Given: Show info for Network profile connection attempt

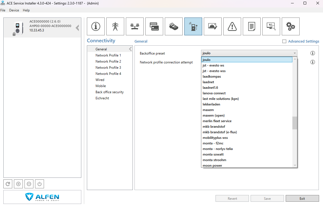Looking at the screenshot, I should (x=312, y=62).
